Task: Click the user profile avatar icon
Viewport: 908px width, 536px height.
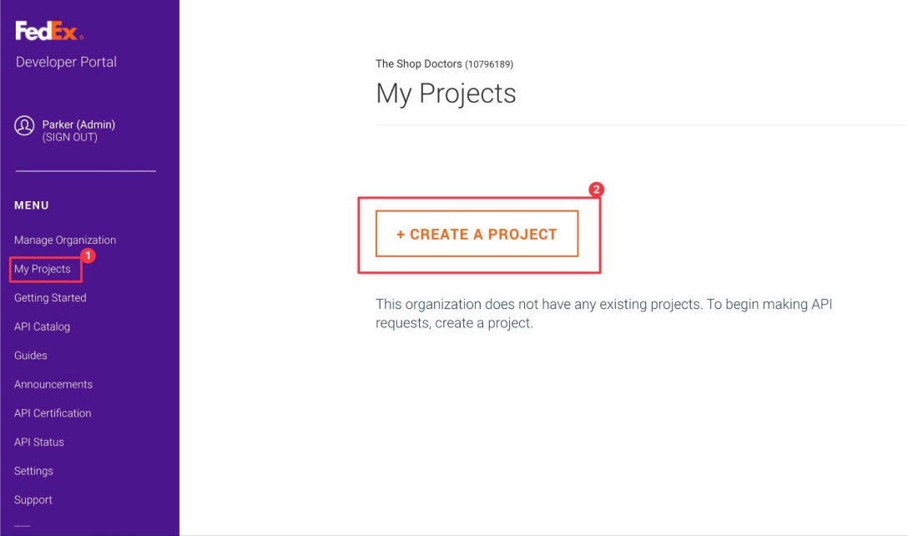Action: (x=24, y=125)
